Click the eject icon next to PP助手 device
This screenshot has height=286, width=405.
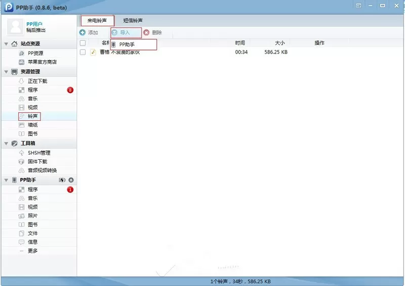coord(71,180)
